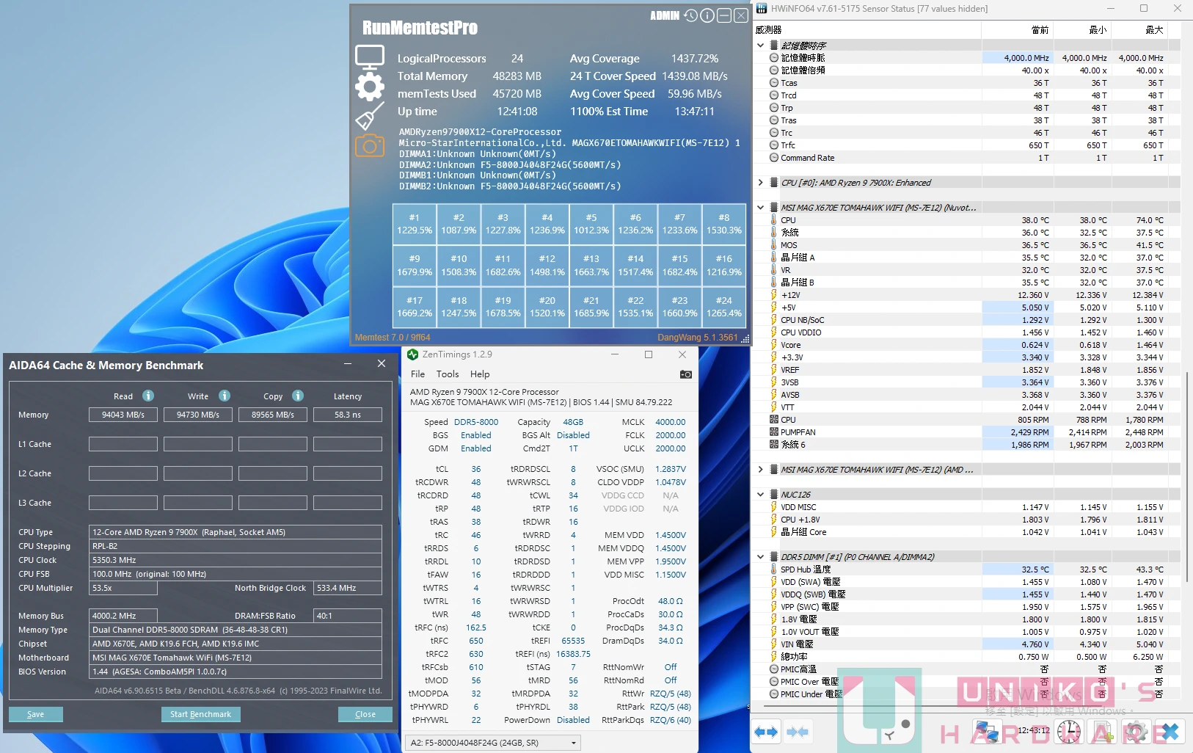Expand CPU [#0] AMD Ryzen 9 7900X group
1193x753 pixels.
761,183
